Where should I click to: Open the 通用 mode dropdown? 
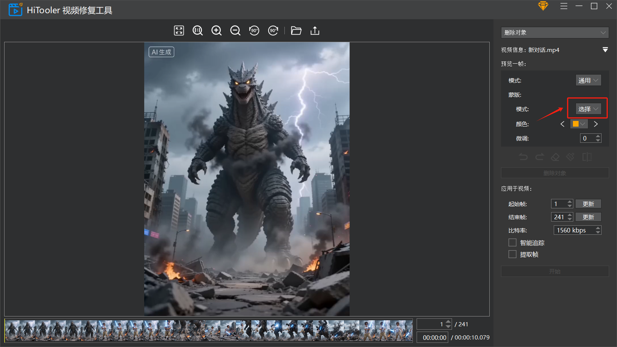588,80
